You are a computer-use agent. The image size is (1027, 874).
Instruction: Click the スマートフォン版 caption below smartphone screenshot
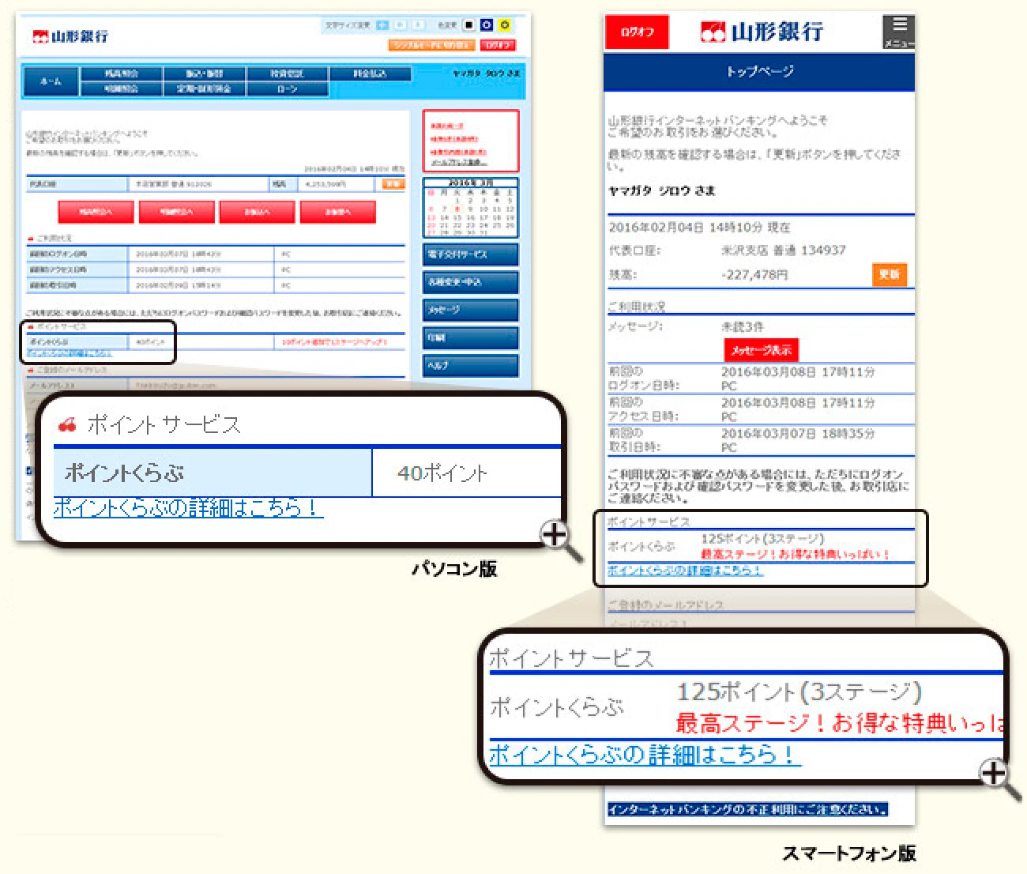point(849,853)
